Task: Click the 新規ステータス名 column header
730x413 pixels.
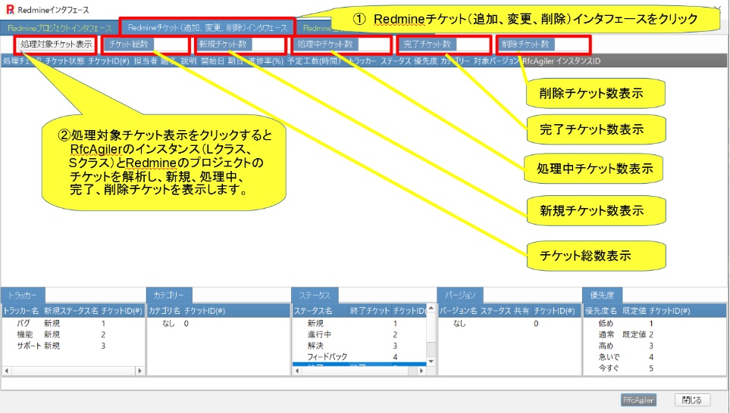Action: tap(70, 311)
